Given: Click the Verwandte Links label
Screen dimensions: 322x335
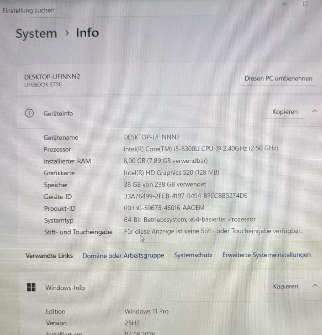Looking at the screenshot, I should click(49, 256).
